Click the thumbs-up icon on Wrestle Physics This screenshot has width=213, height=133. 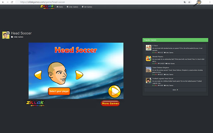pyautogui.click(x=153, y=64)
